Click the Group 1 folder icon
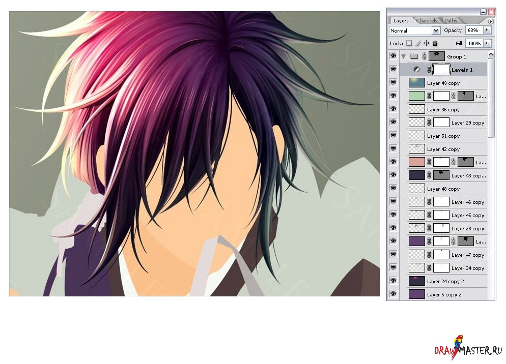506x364 pixels. point(414,56)
